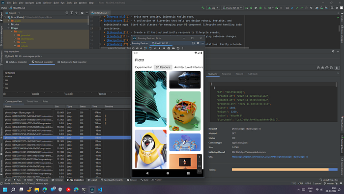Select the README.md editor tab

(x=100, y=13)
